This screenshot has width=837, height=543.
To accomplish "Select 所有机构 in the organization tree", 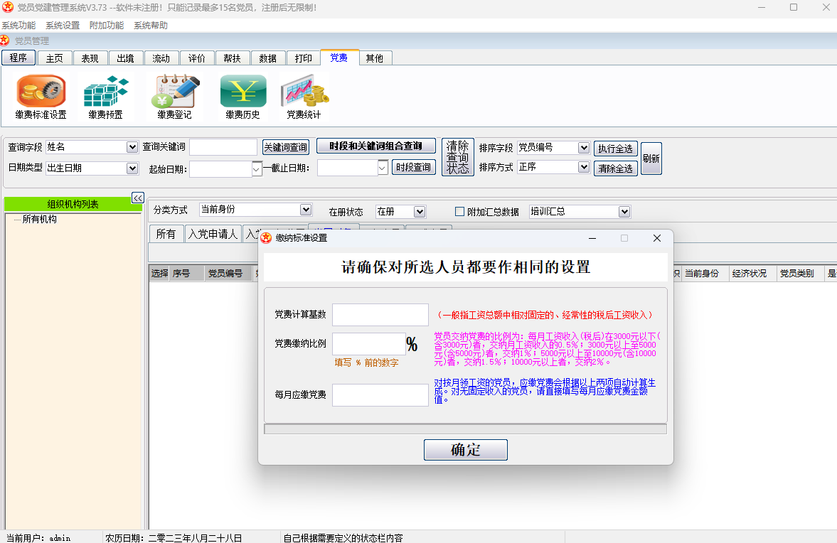I will 40,219.
